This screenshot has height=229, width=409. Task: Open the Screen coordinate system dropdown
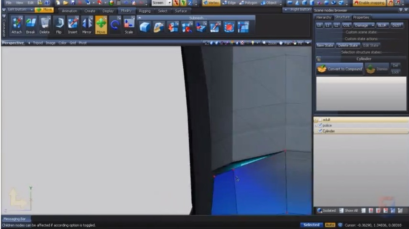169,3
